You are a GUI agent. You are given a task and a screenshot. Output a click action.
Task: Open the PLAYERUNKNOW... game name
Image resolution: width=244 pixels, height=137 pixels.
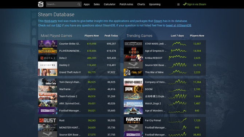coord(70,51)
